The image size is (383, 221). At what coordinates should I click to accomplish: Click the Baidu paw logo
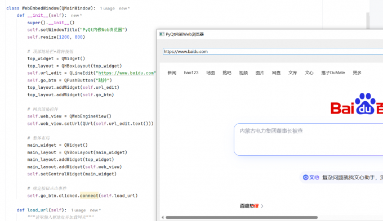pyautogui.click(x=365, y=103)
